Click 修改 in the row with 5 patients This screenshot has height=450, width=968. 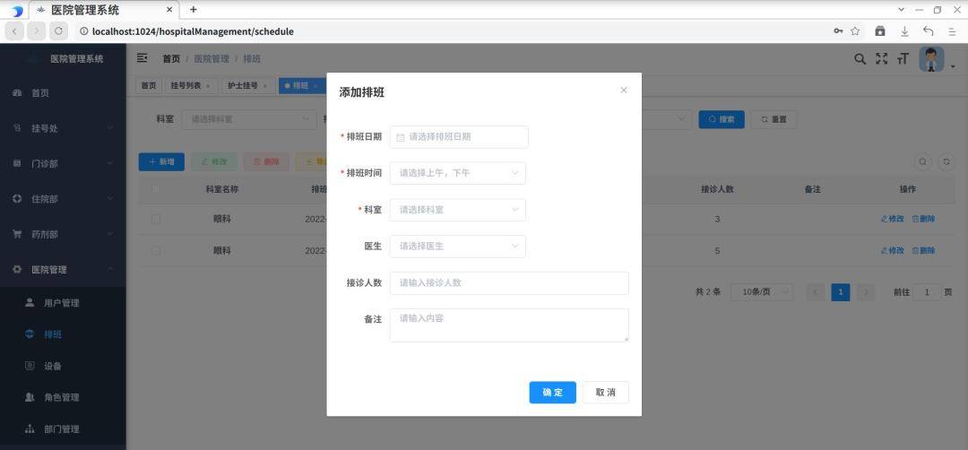893,251
